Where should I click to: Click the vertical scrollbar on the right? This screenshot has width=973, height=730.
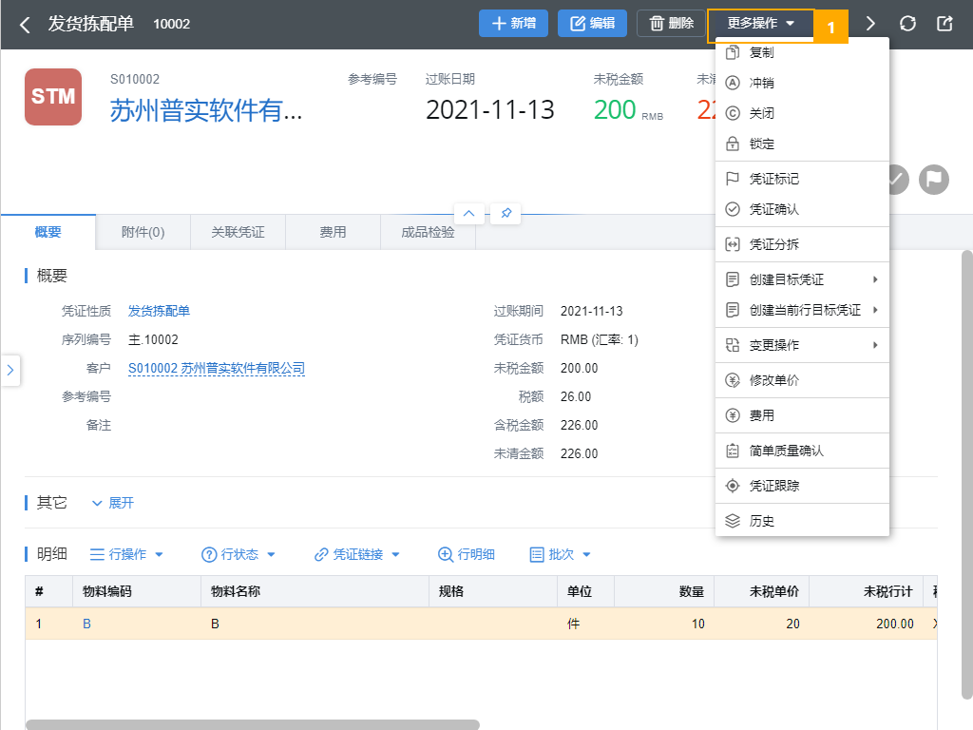[x=966, y=475]
